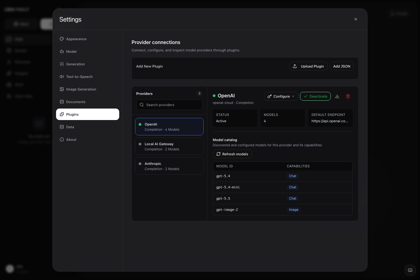This screenshot has width=420, height=280.
Task: Select the OpenAI provider card
Action: click(169, 127)
